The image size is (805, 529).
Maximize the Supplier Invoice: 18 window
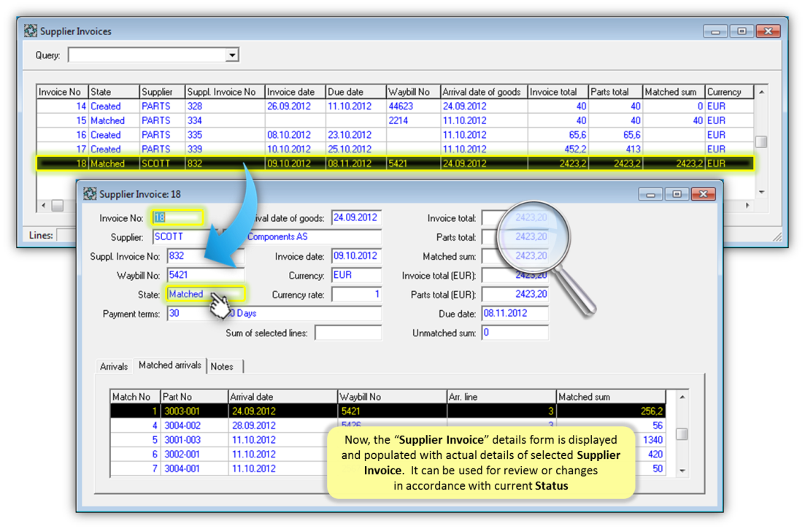(x=677, y=194)
